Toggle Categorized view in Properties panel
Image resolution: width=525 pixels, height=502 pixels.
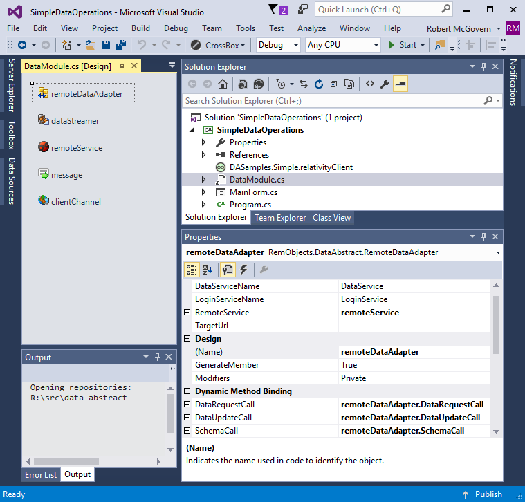click(x=193, y=270)
